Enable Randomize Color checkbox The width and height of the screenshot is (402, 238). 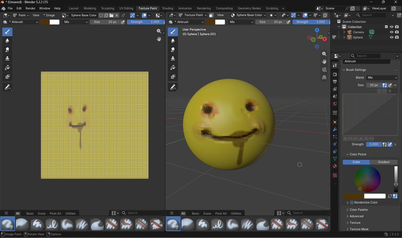pos(352,202)
